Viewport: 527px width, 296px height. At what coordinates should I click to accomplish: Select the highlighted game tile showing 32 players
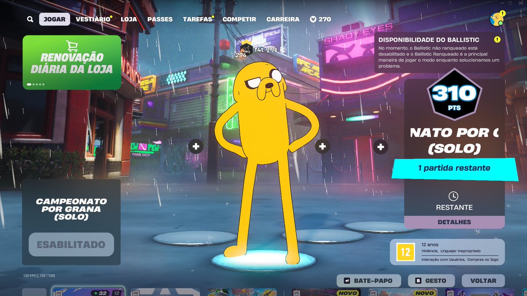[x=88, y=292]
